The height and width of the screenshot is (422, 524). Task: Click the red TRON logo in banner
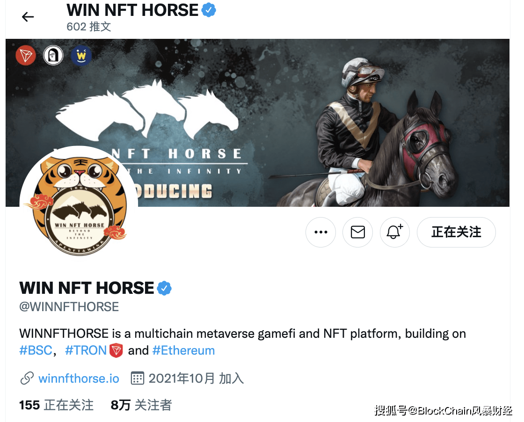26,56
